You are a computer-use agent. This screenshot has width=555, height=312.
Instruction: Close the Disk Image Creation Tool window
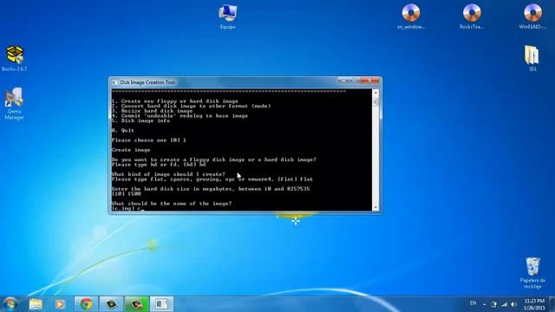[x=370, y=81]
